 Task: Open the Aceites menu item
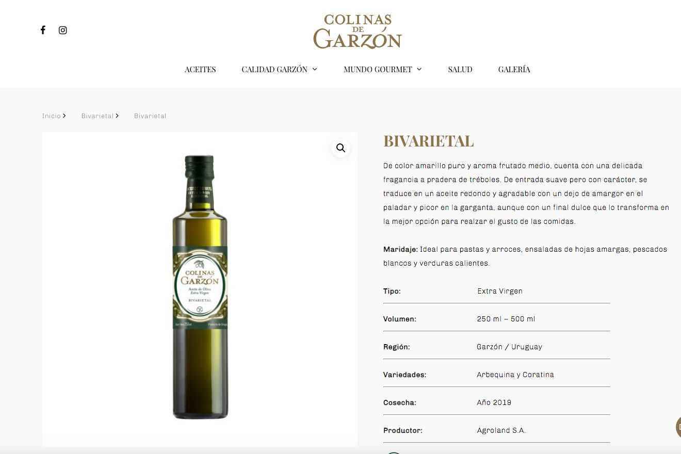click(x=200, y=69)
